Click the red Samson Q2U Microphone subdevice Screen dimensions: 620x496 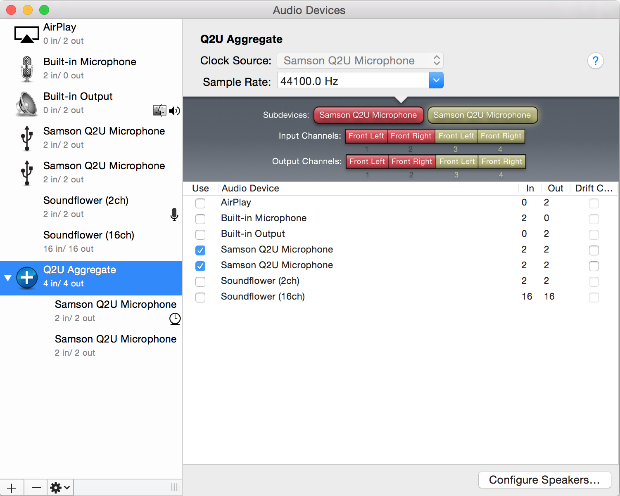(x=368, y=115)
